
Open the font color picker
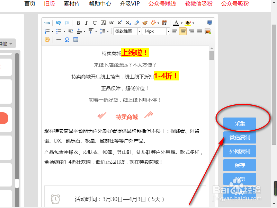click(x=177, y=23)
